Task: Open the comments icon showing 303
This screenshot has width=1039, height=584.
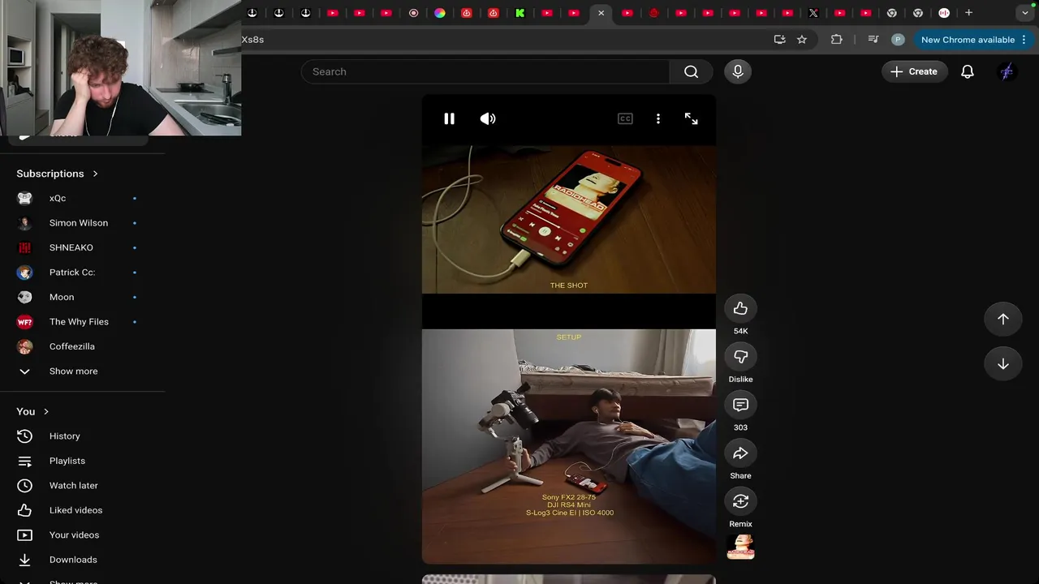Action: coord(740,405)
